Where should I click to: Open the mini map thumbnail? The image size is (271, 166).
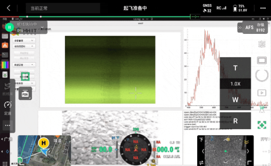(44, 151)
